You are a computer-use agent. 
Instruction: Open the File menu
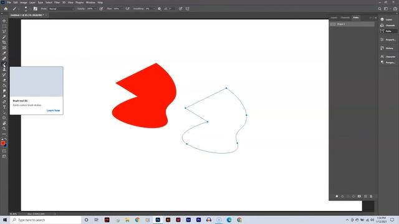pyautogui.click(x=9, y=2)
